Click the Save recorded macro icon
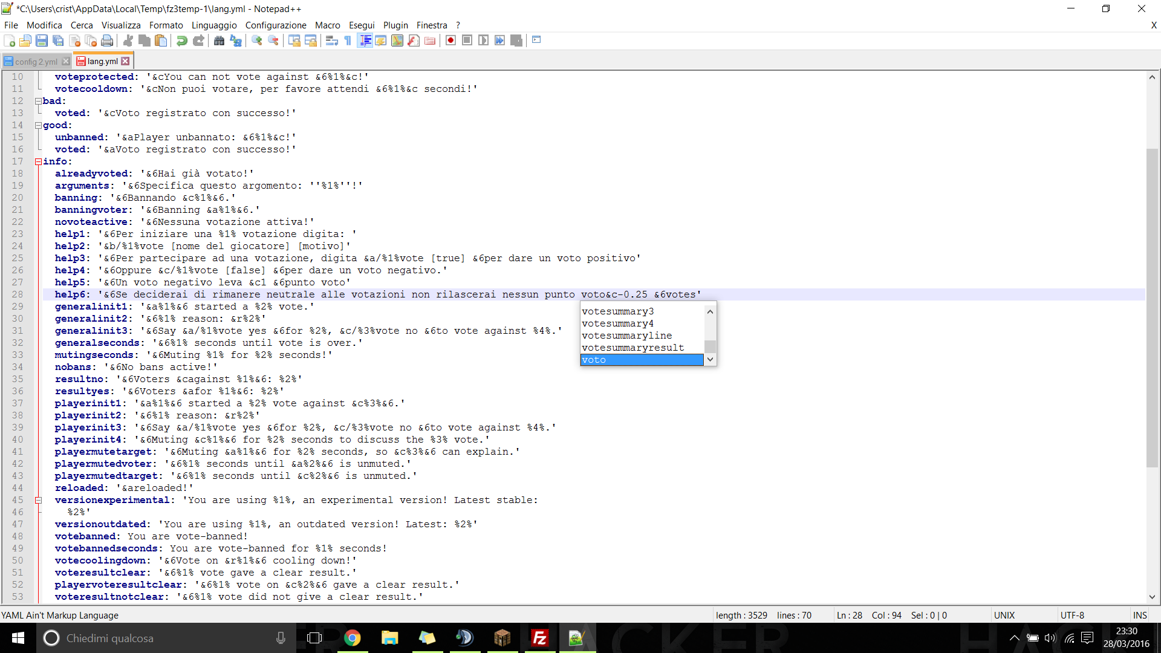The image size is (1161, 653). 516,41
